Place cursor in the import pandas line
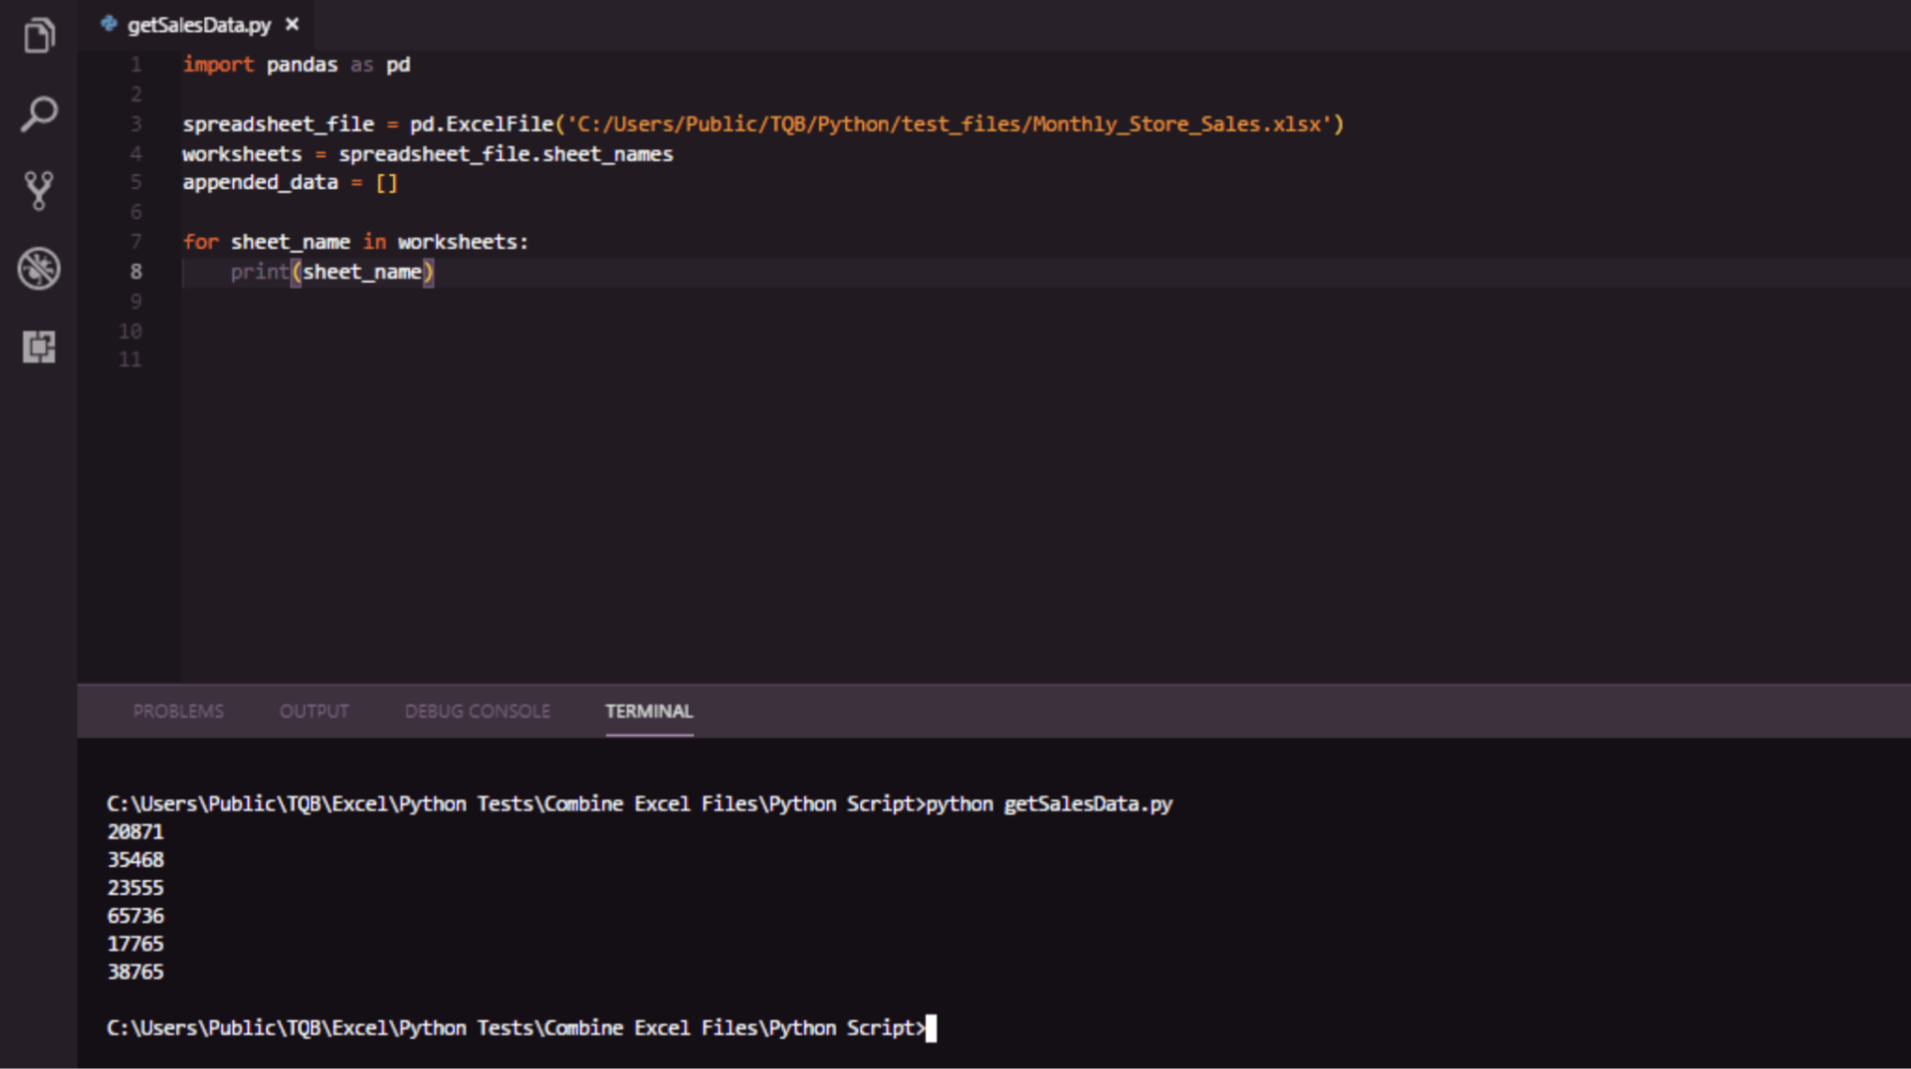 click(x=297, y=65)
